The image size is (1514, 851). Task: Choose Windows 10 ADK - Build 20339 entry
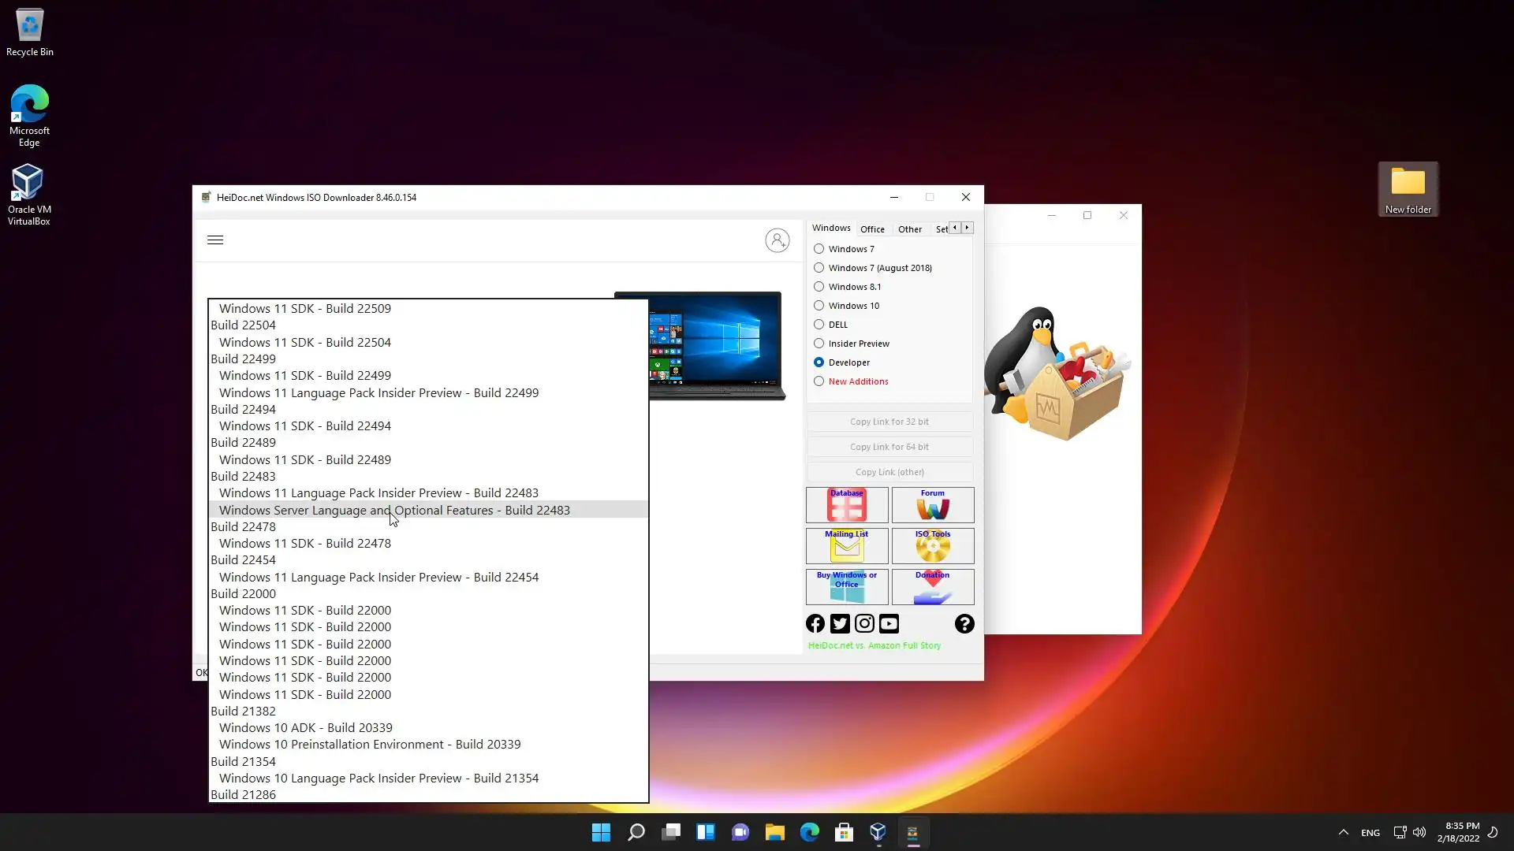pos(306,728)
